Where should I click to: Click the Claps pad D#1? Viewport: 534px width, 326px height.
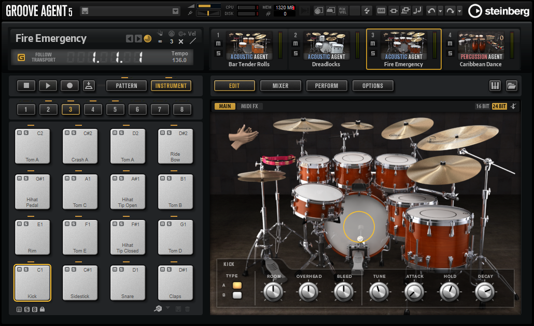click(x=175, y=283)
